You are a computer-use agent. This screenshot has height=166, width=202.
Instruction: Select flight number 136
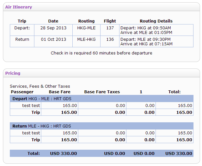point(110,39)
